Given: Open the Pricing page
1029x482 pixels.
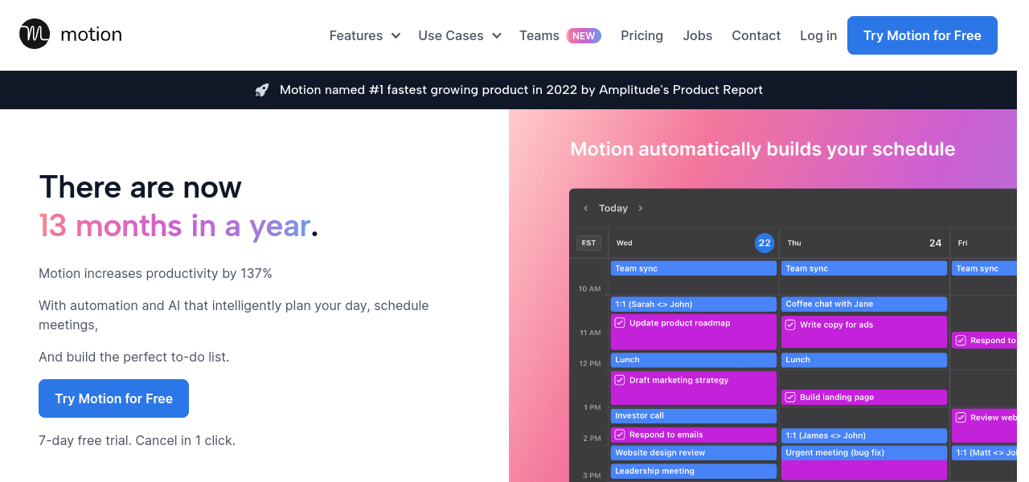Looking at the screenshot, I should [x=642, y=35].
